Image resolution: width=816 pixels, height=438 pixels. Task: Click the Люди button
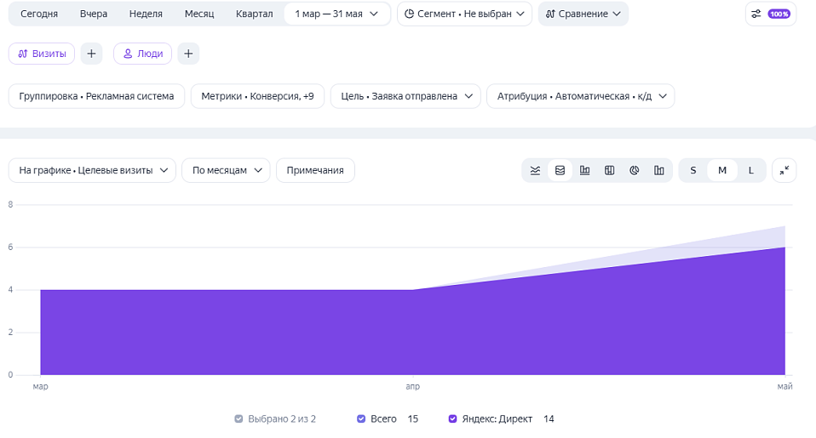[x=143, y=54]
